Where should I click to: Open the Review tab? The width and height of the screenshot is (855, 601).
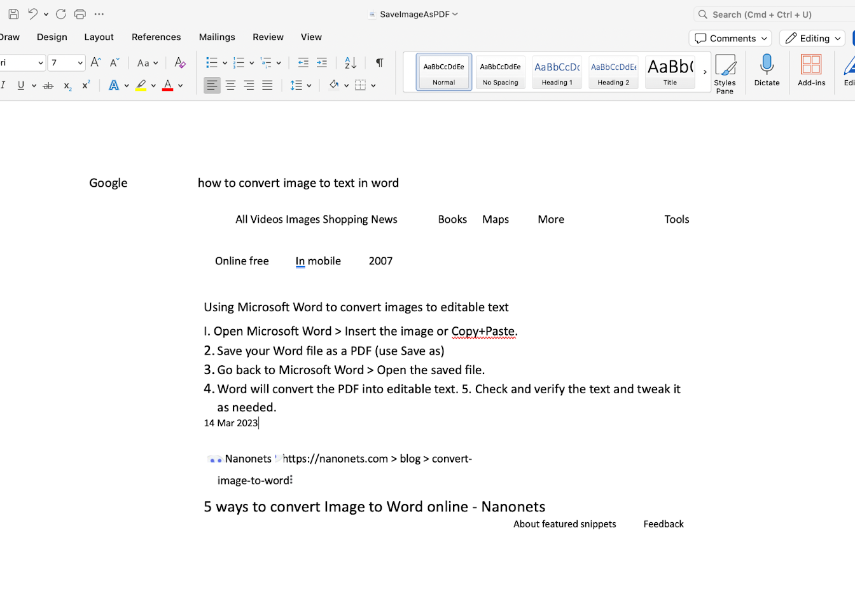click(268, 37)
